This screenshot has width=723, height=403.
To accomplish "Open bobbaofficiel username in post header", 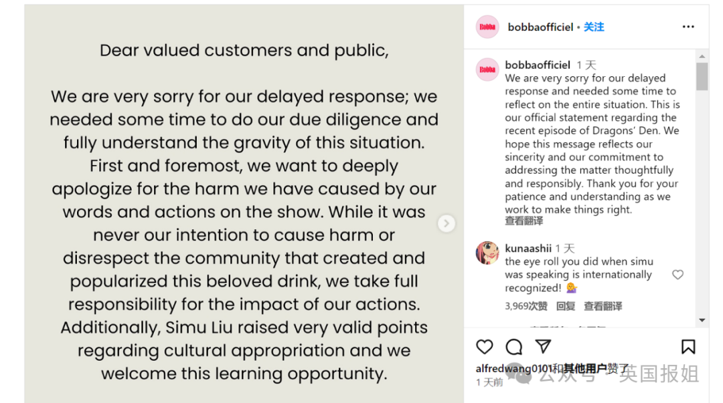I will pyautogui.click(x=540, y=27).
